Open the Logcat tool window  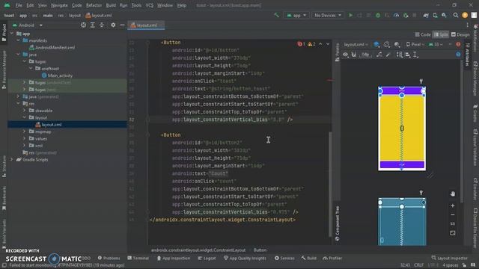point(207,258)
